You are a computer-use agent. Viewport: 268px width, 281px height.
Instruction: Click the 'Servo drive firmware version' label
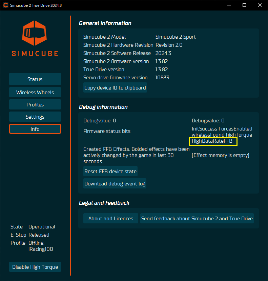coord(116,77)
